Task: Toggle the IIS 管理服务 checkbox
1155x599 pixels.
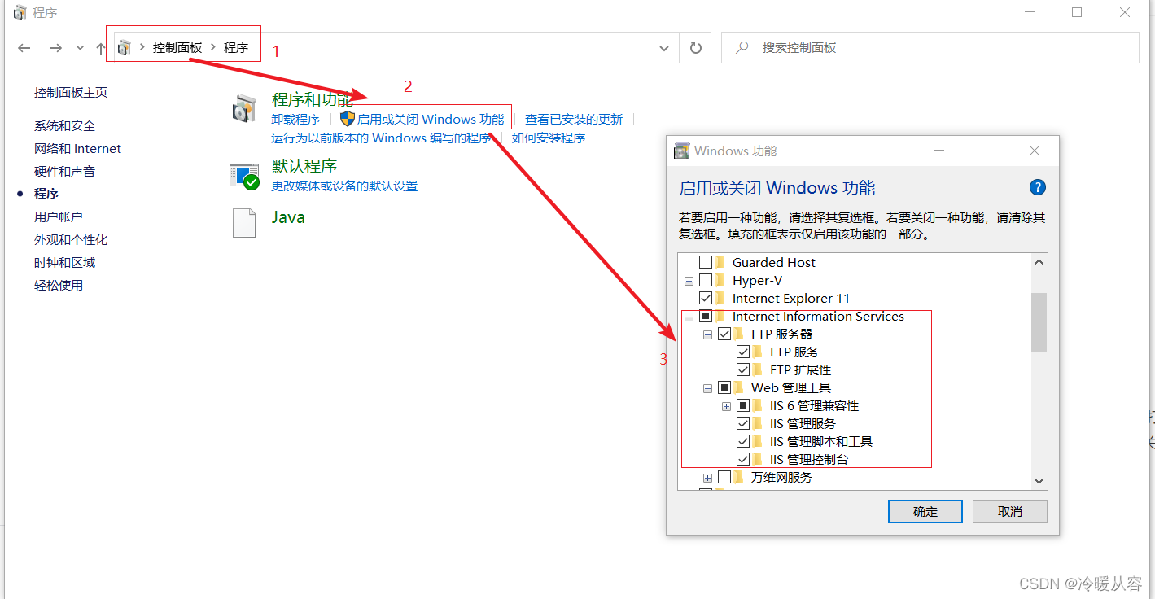Action: pos(743,424)
